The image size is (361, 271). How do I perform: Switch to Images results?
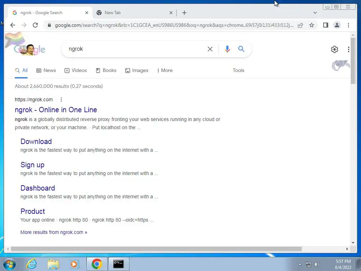[136, 71]
